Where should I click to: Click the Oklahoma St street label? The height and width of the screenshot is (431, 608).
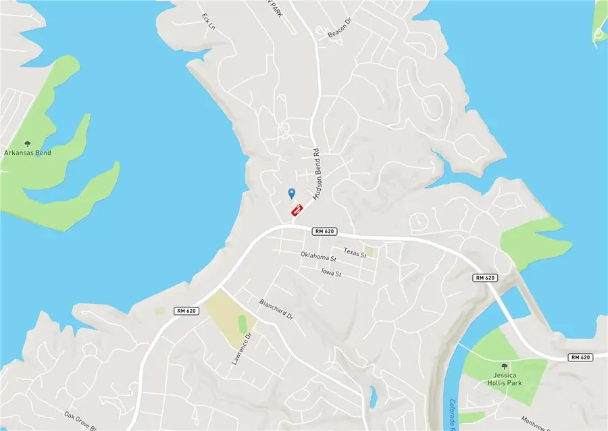(x=318, y=256)
